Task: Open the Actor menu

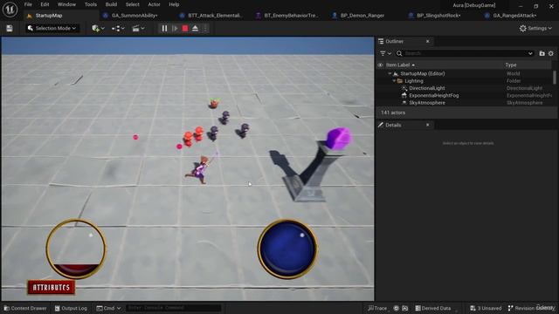Action: pyautogui.click(x=154, y=4)
